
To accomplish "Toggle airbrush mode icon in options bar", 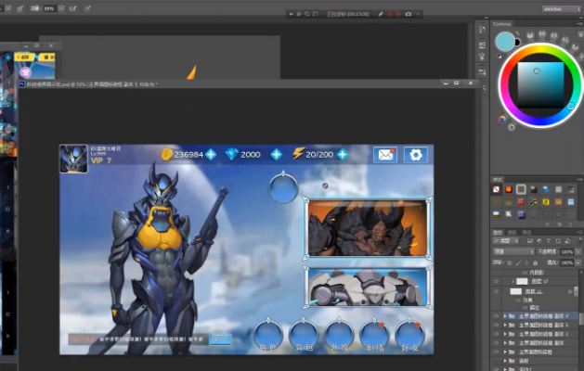I will tap(73, 8).
